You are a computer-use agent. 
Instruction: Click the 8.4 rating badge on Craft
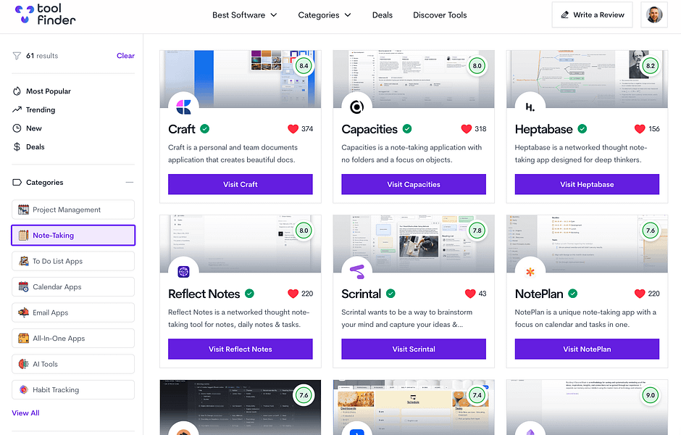(x=304, y=66)
